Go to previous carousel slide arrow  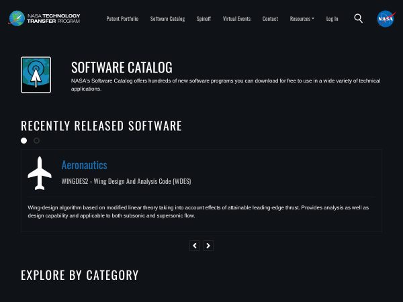point(195,246)
